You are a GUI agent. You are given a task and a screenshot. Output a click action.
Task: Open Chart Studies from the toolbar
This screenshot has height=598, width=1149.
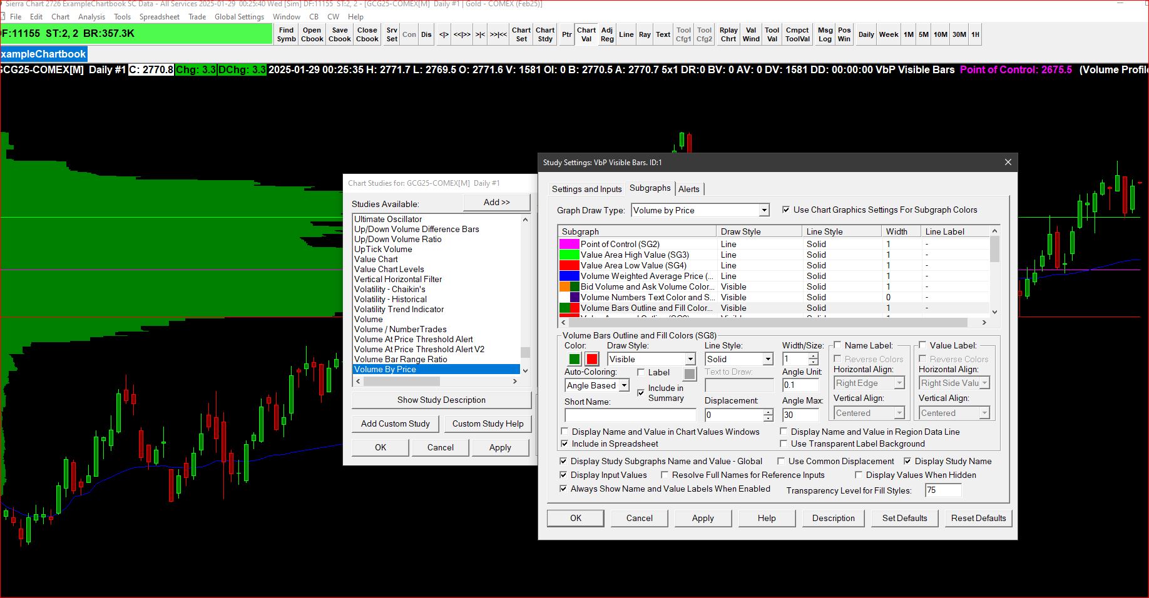coord(545,34)
